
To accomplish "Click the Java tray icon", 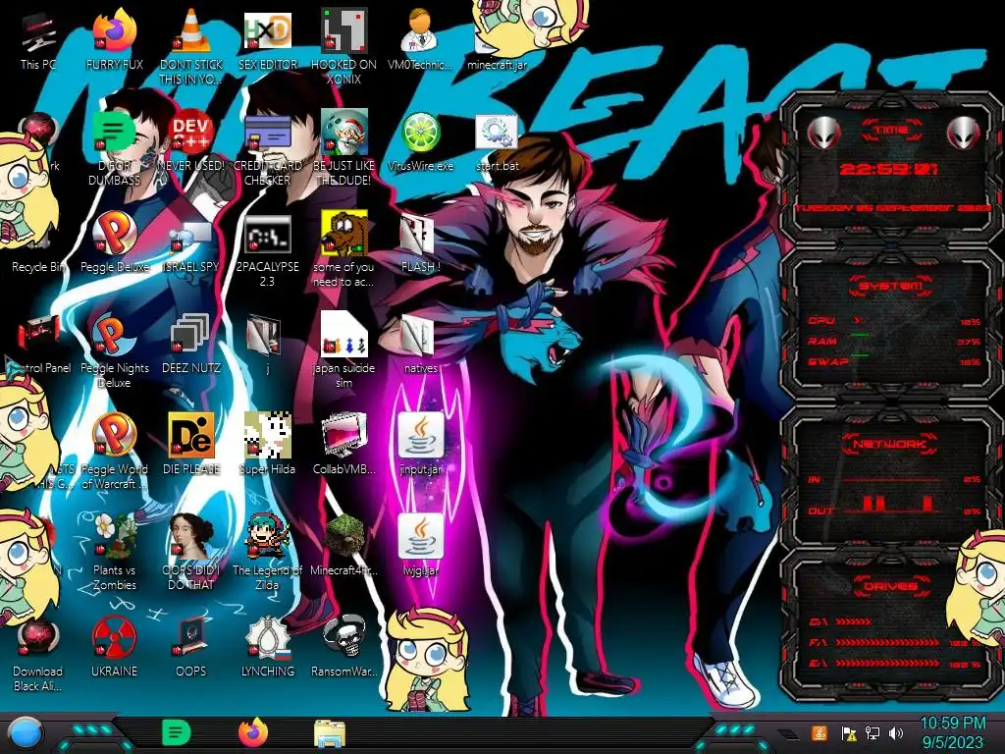I will click(x=819, y=732).
